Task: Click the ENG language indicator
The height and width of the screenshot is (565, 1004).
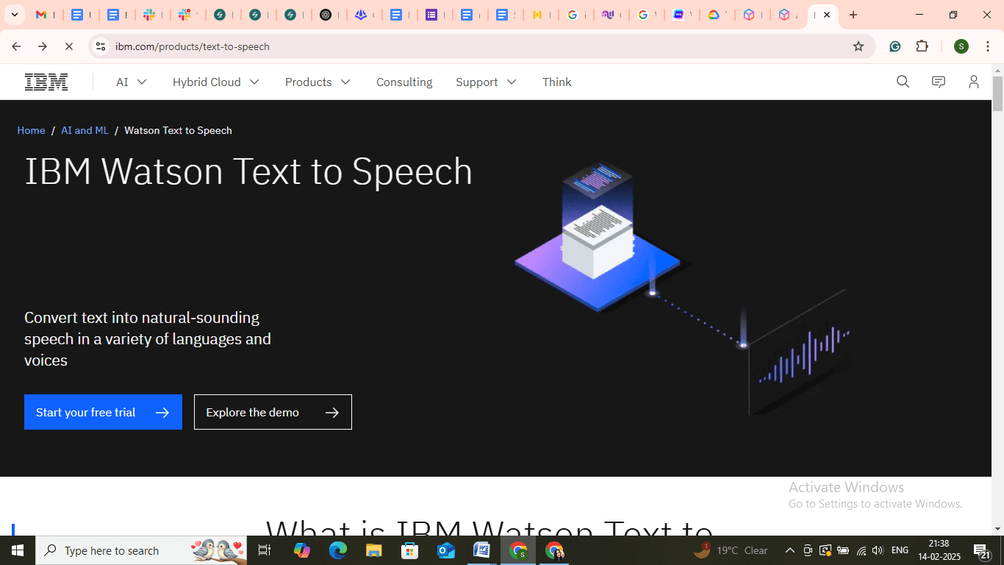Action: (900, 550)
